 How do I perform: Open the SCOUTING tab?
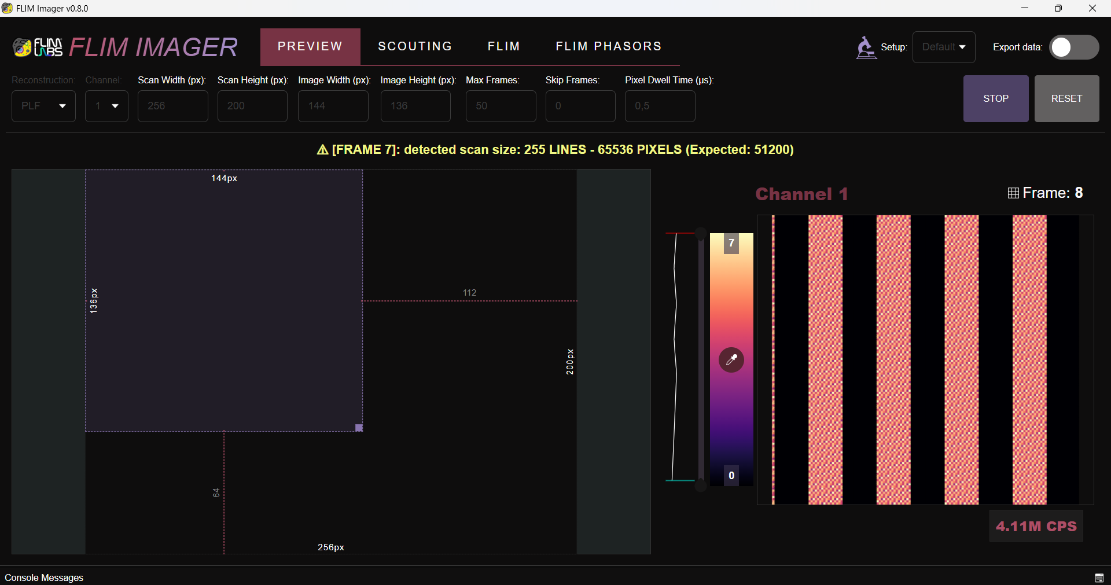(415, 46)
